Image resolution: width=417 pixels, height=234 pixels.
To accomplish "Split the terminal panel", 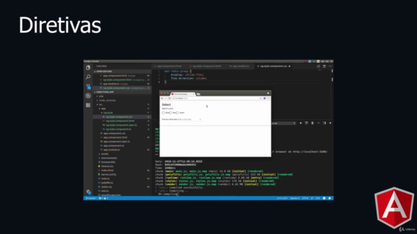I will point(306,123).
